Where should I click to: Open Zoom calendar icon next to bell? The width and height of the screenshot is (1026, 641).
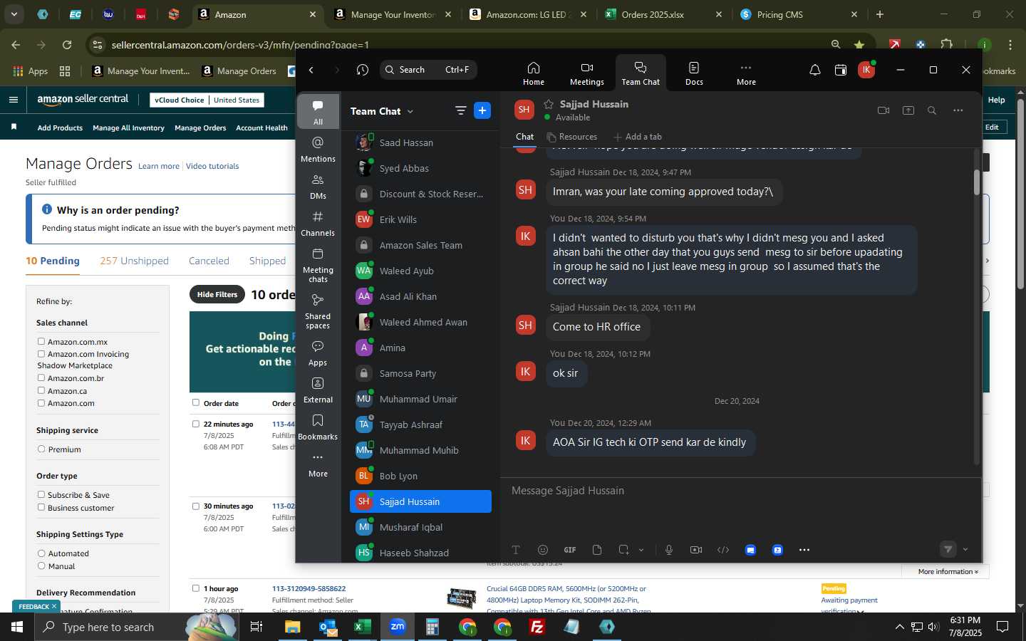pos(841,70)
